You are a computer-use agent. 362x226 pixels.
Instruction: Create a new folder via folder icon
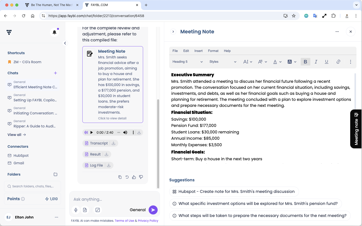click(55, 174)
